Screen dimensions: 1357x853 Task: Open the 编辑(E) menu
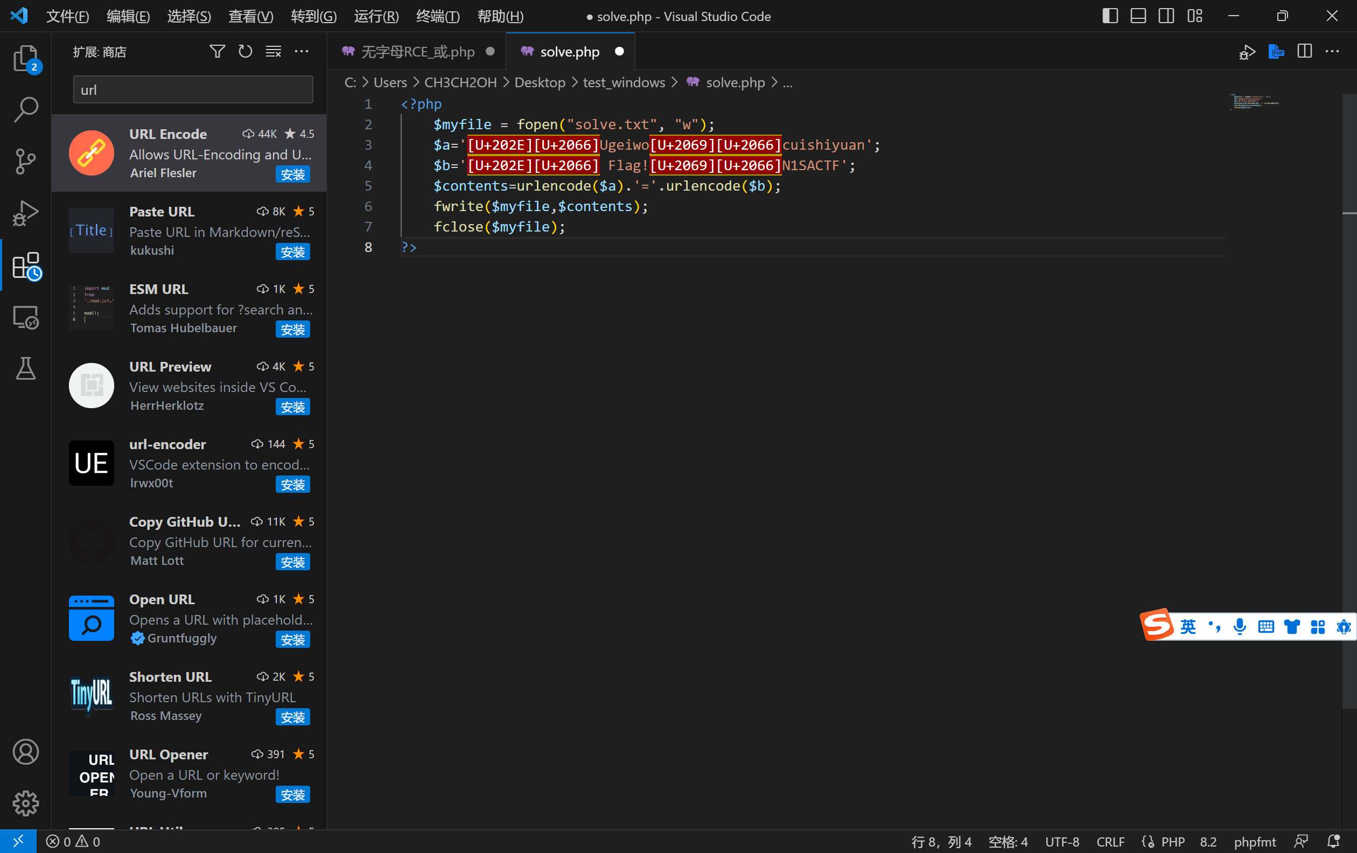click(x=128, y=16)
